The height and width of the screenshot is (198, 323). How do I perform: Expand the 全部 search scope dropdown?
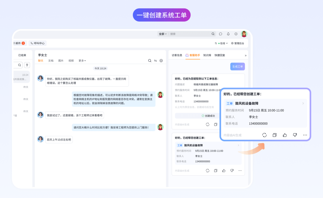pos(163,34)
